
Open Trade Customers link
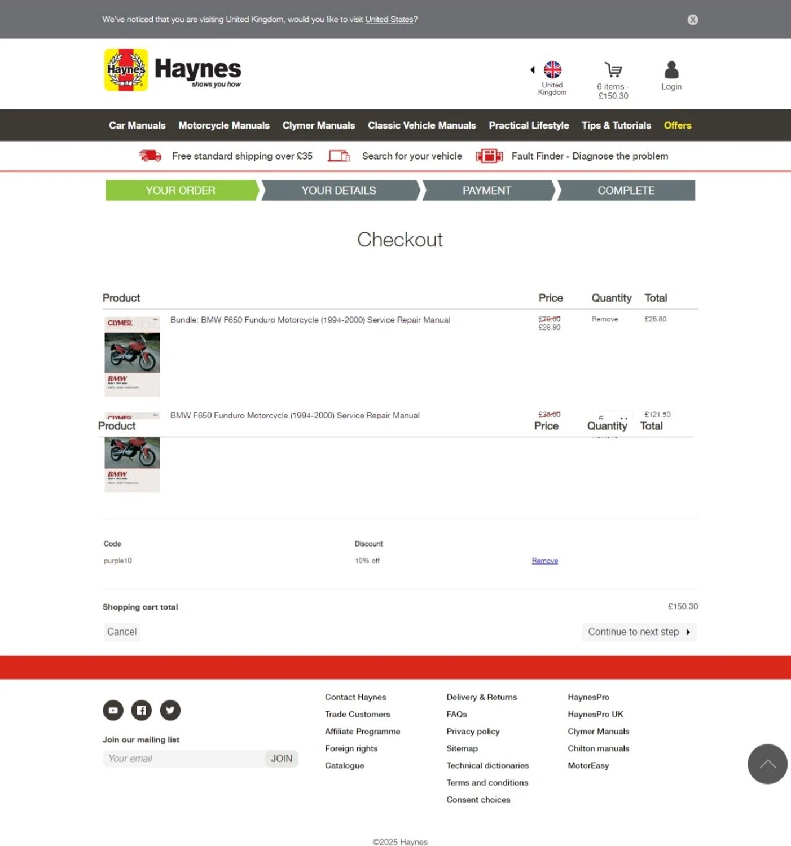(x=358, y=714)
